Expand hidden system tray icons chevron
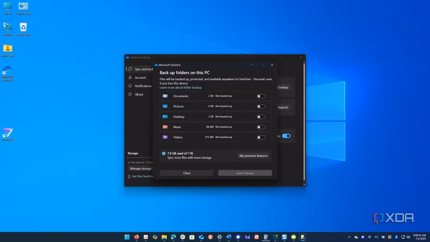The image size is (430, 242). (x=349, y=237)
